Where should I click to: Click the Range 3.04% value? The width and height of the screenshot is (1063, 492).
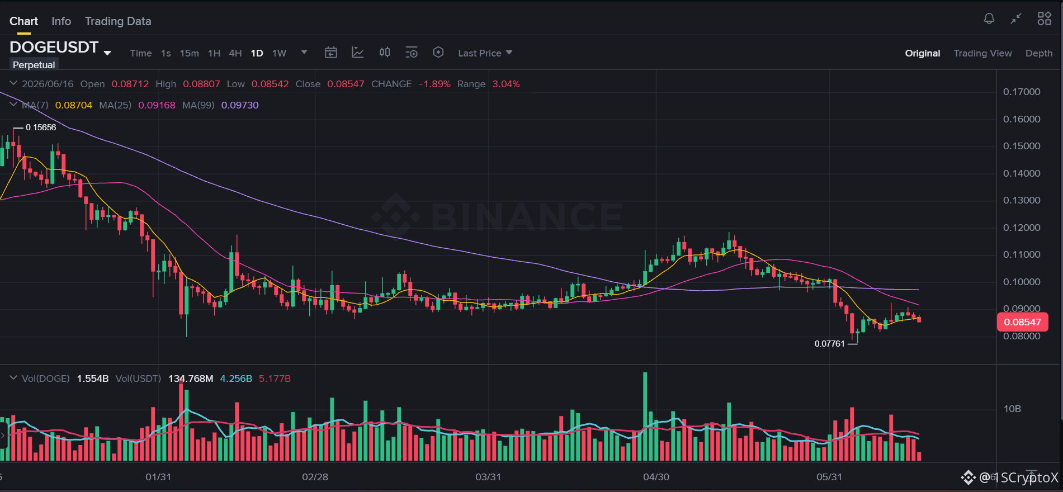coord(506,84)
